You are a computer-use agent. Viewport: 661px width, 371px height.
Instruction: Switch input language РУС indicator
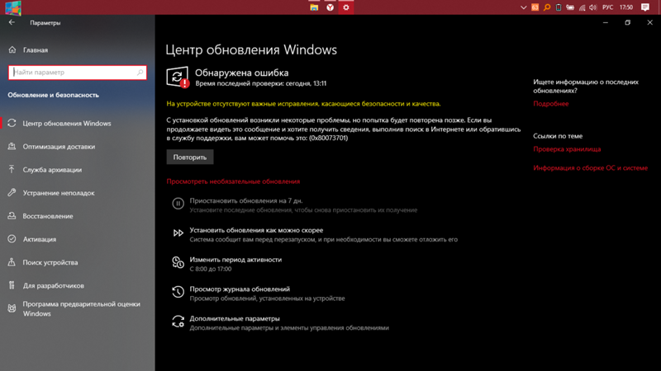point(607,7)
